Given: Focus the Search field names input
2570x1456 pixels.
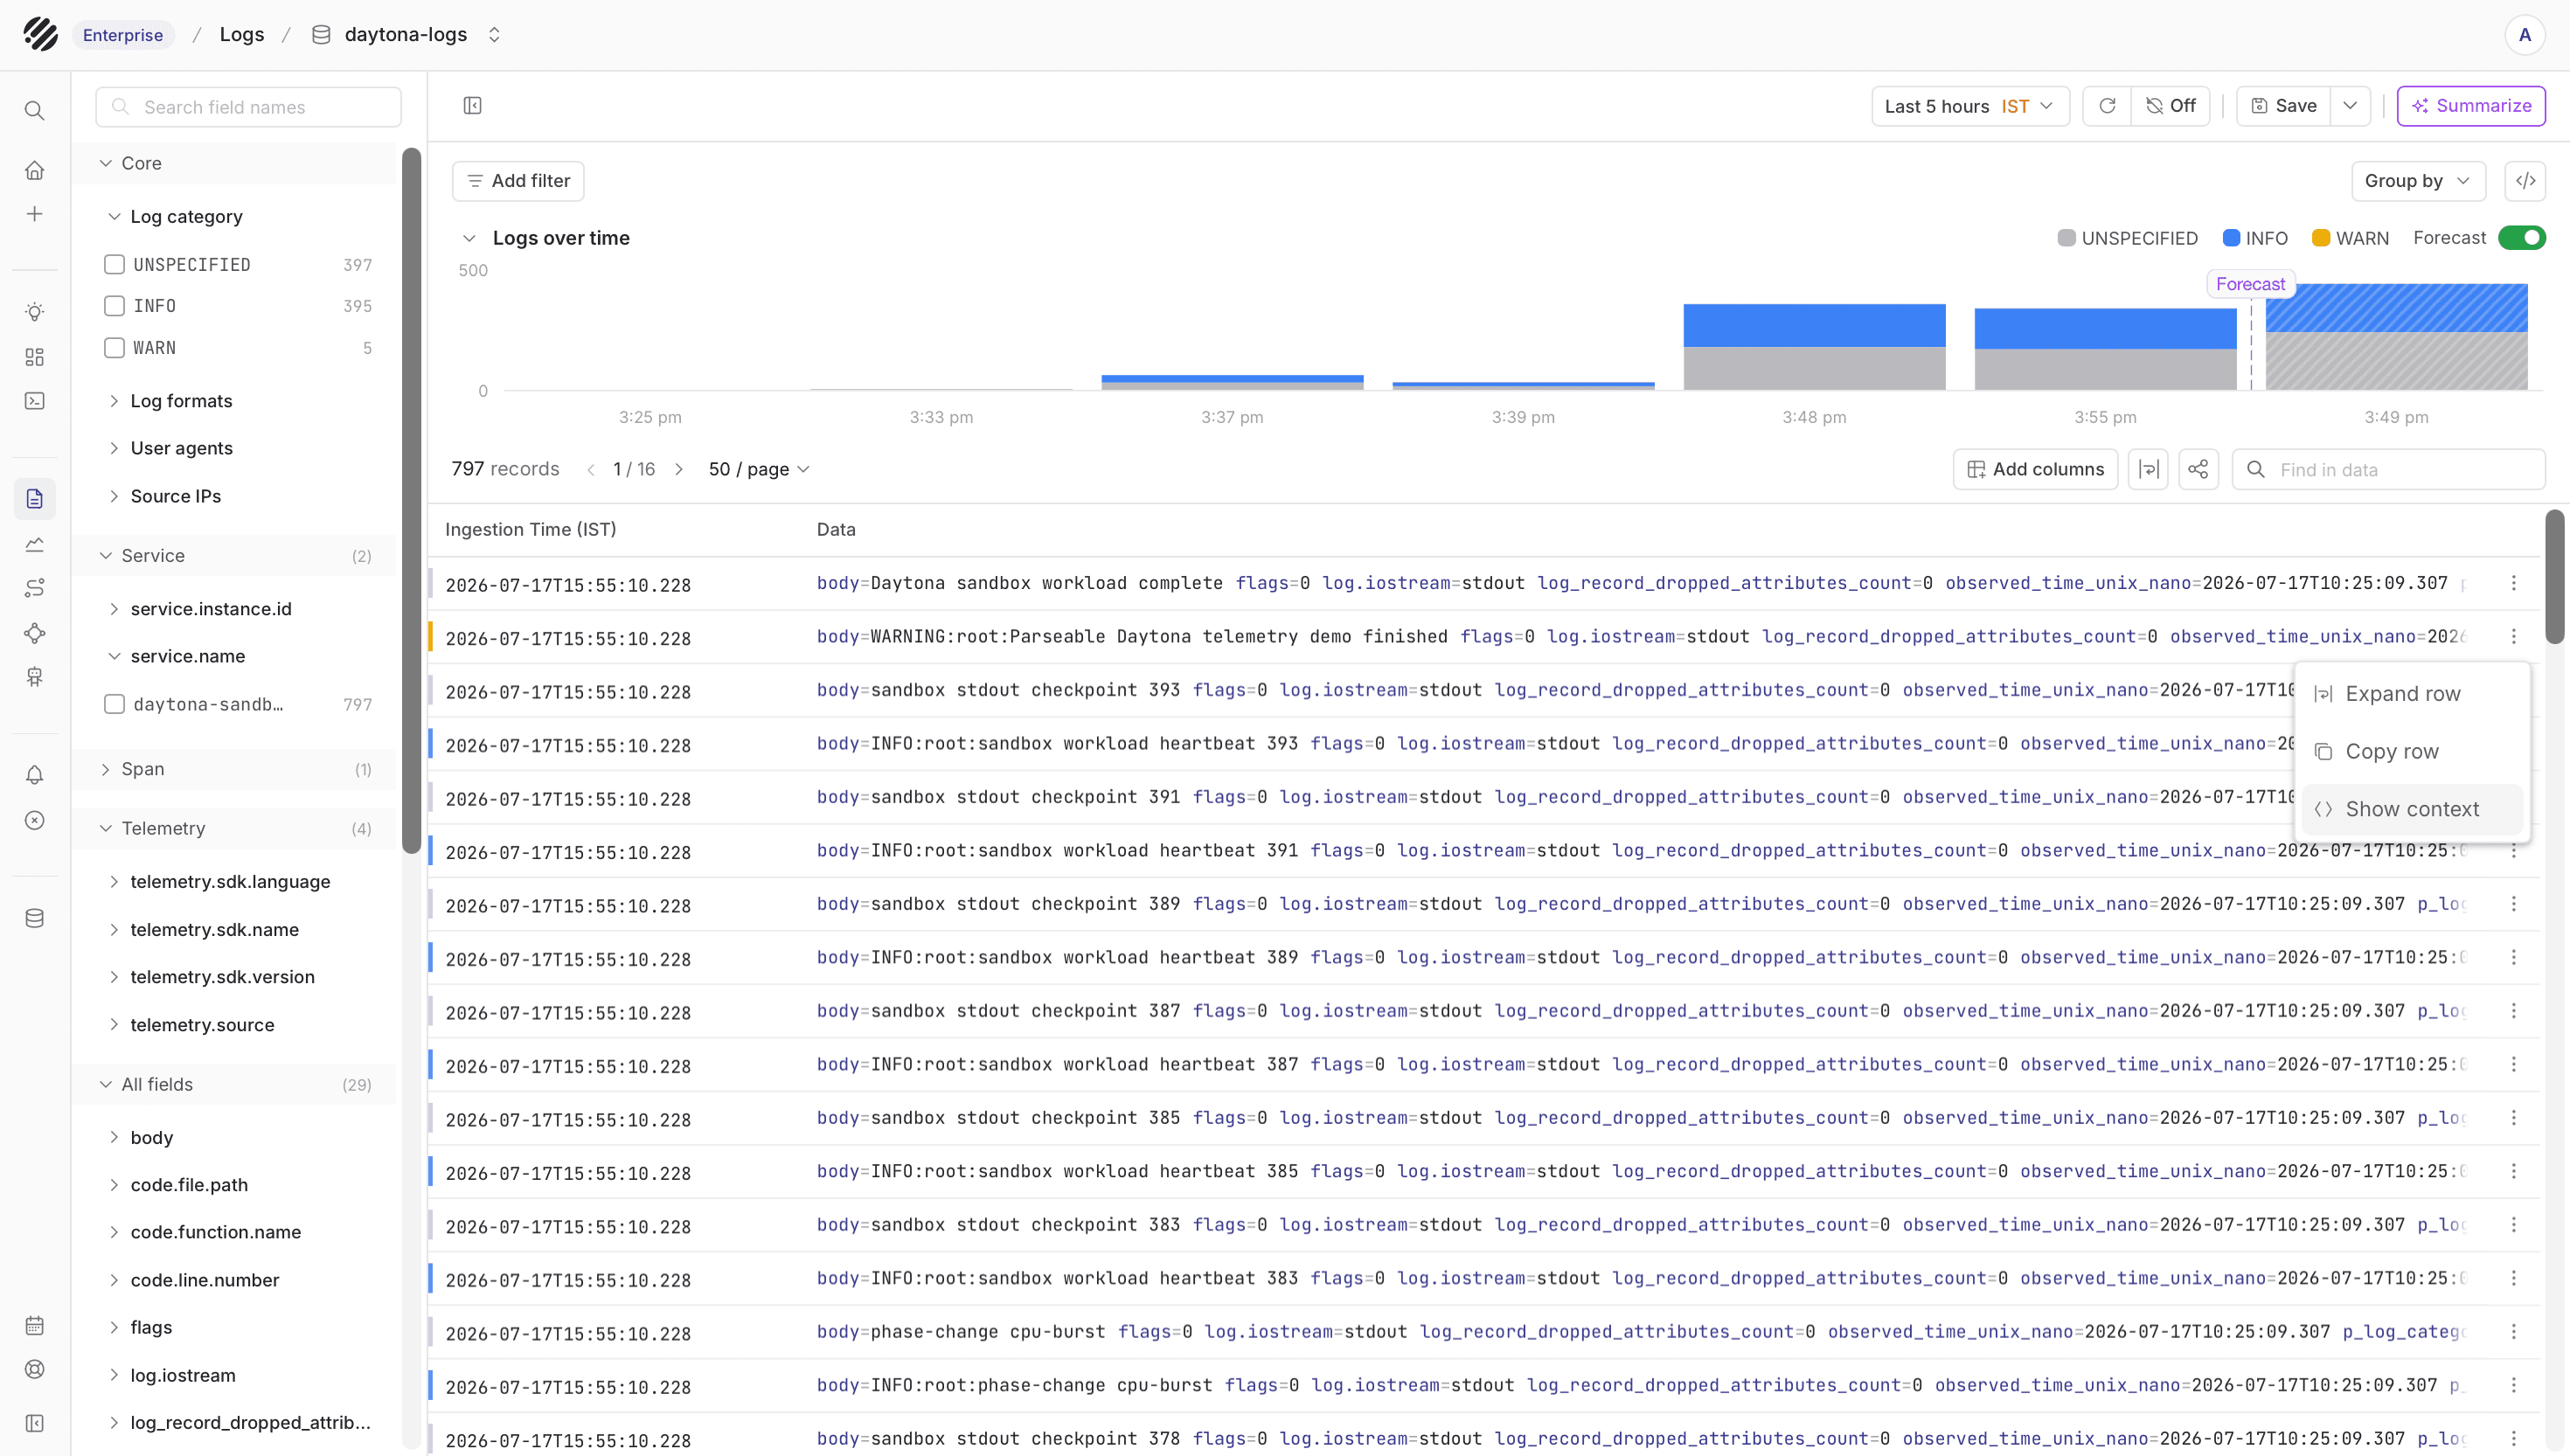Looking at the screenshot, I should pyautogui.click(x=249, y=107).
